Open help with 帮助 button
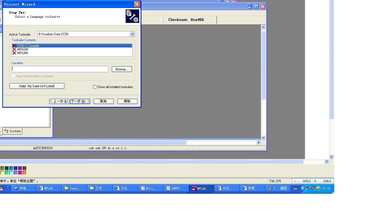Viewport: 378px width, 212px height. point(127,101)
